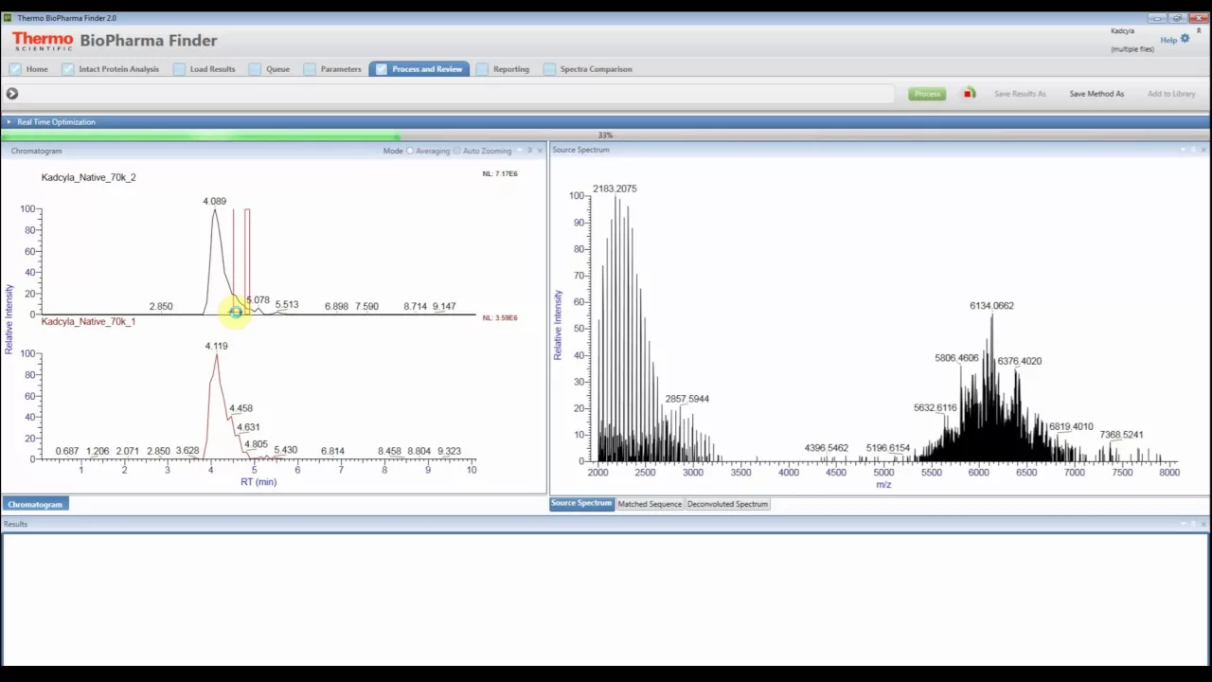
Task: Click the Parameters tab icon
Action: click(x=310, y=69)
